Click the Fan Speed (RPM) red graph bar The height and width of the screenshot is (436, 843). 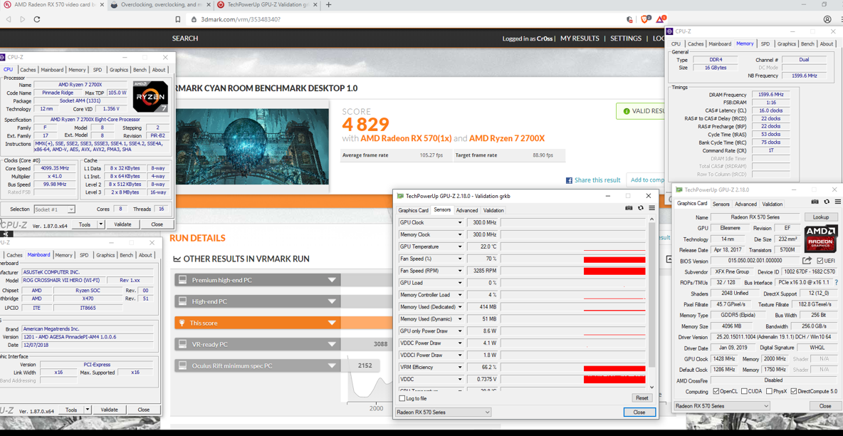pos(614,271)
